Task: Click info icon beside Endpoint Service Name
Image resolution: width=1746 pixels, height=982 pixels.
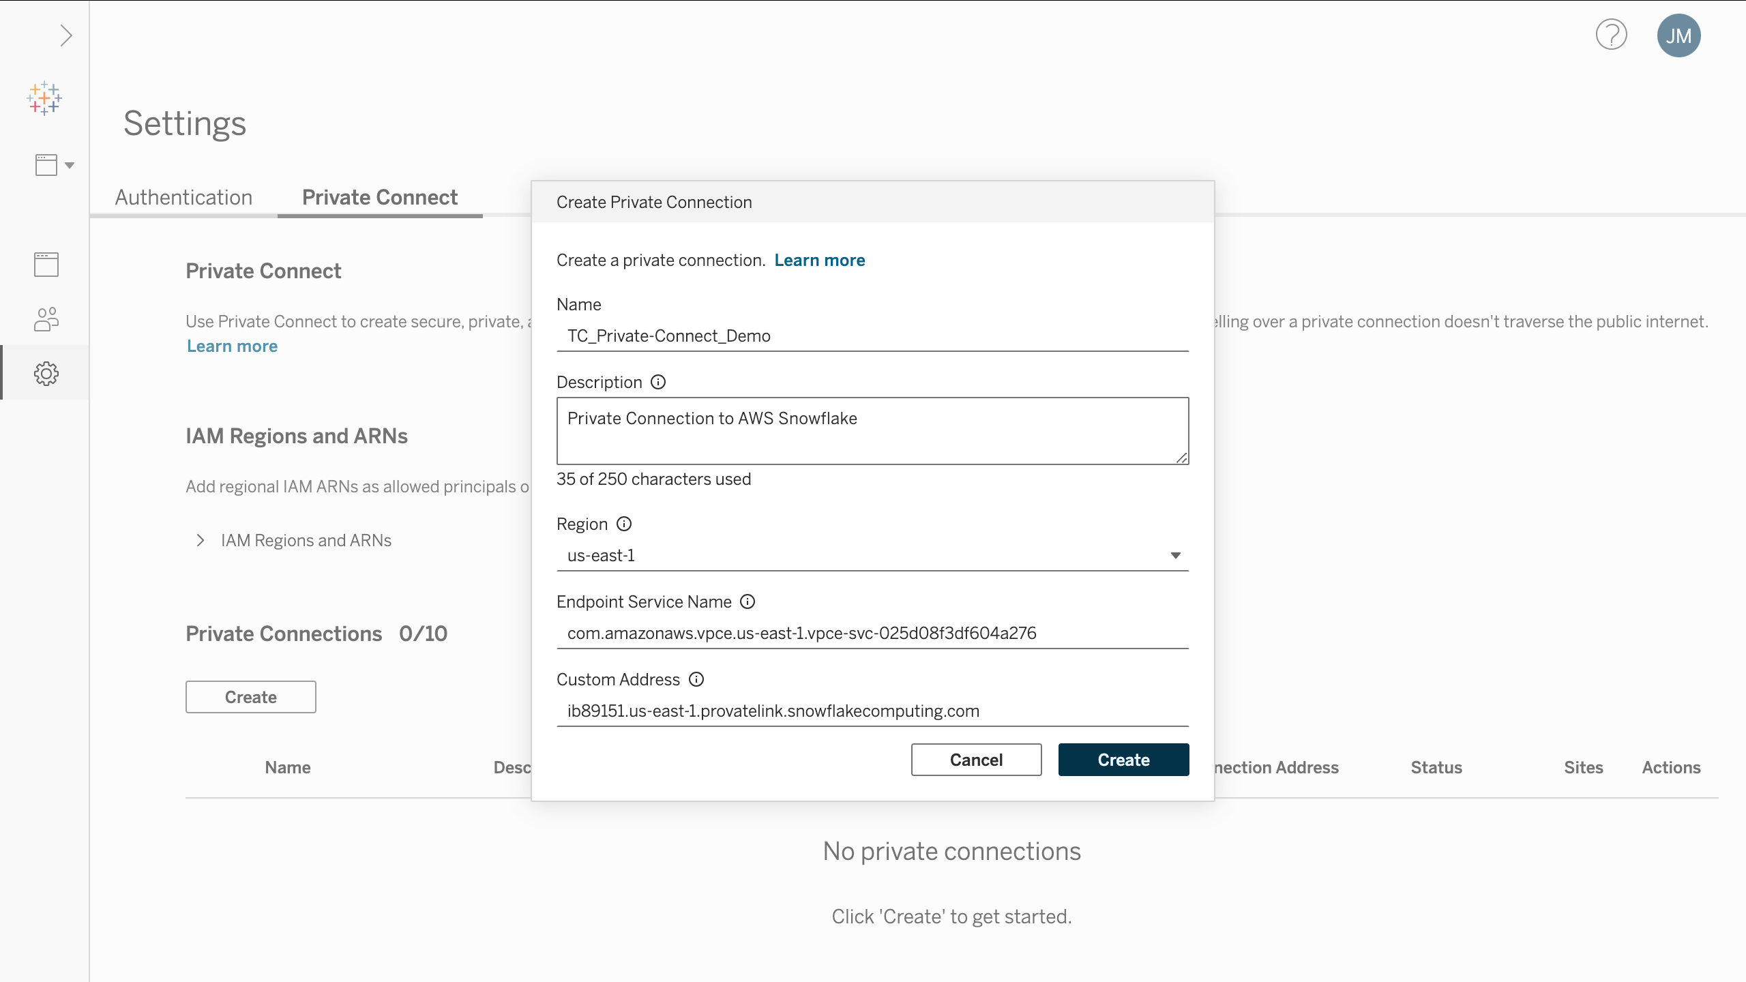Action: pos(748,601)
